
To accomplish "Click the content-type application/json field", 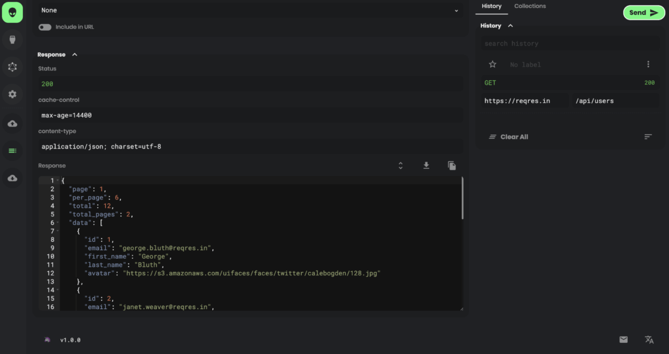I will tap(250, 147).
